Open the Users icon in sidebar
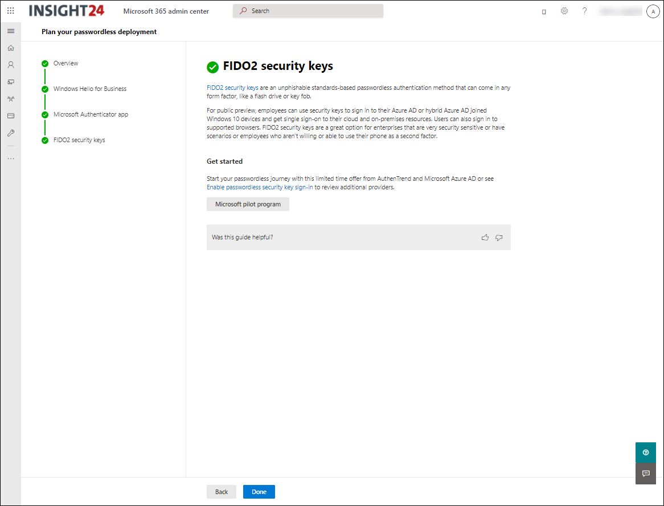This screenshot has width=664, height=506. point(10,65)
